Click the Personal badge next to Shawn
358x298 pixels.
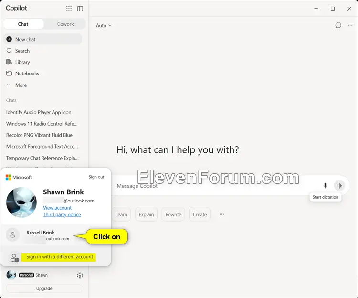coord(26,275)
